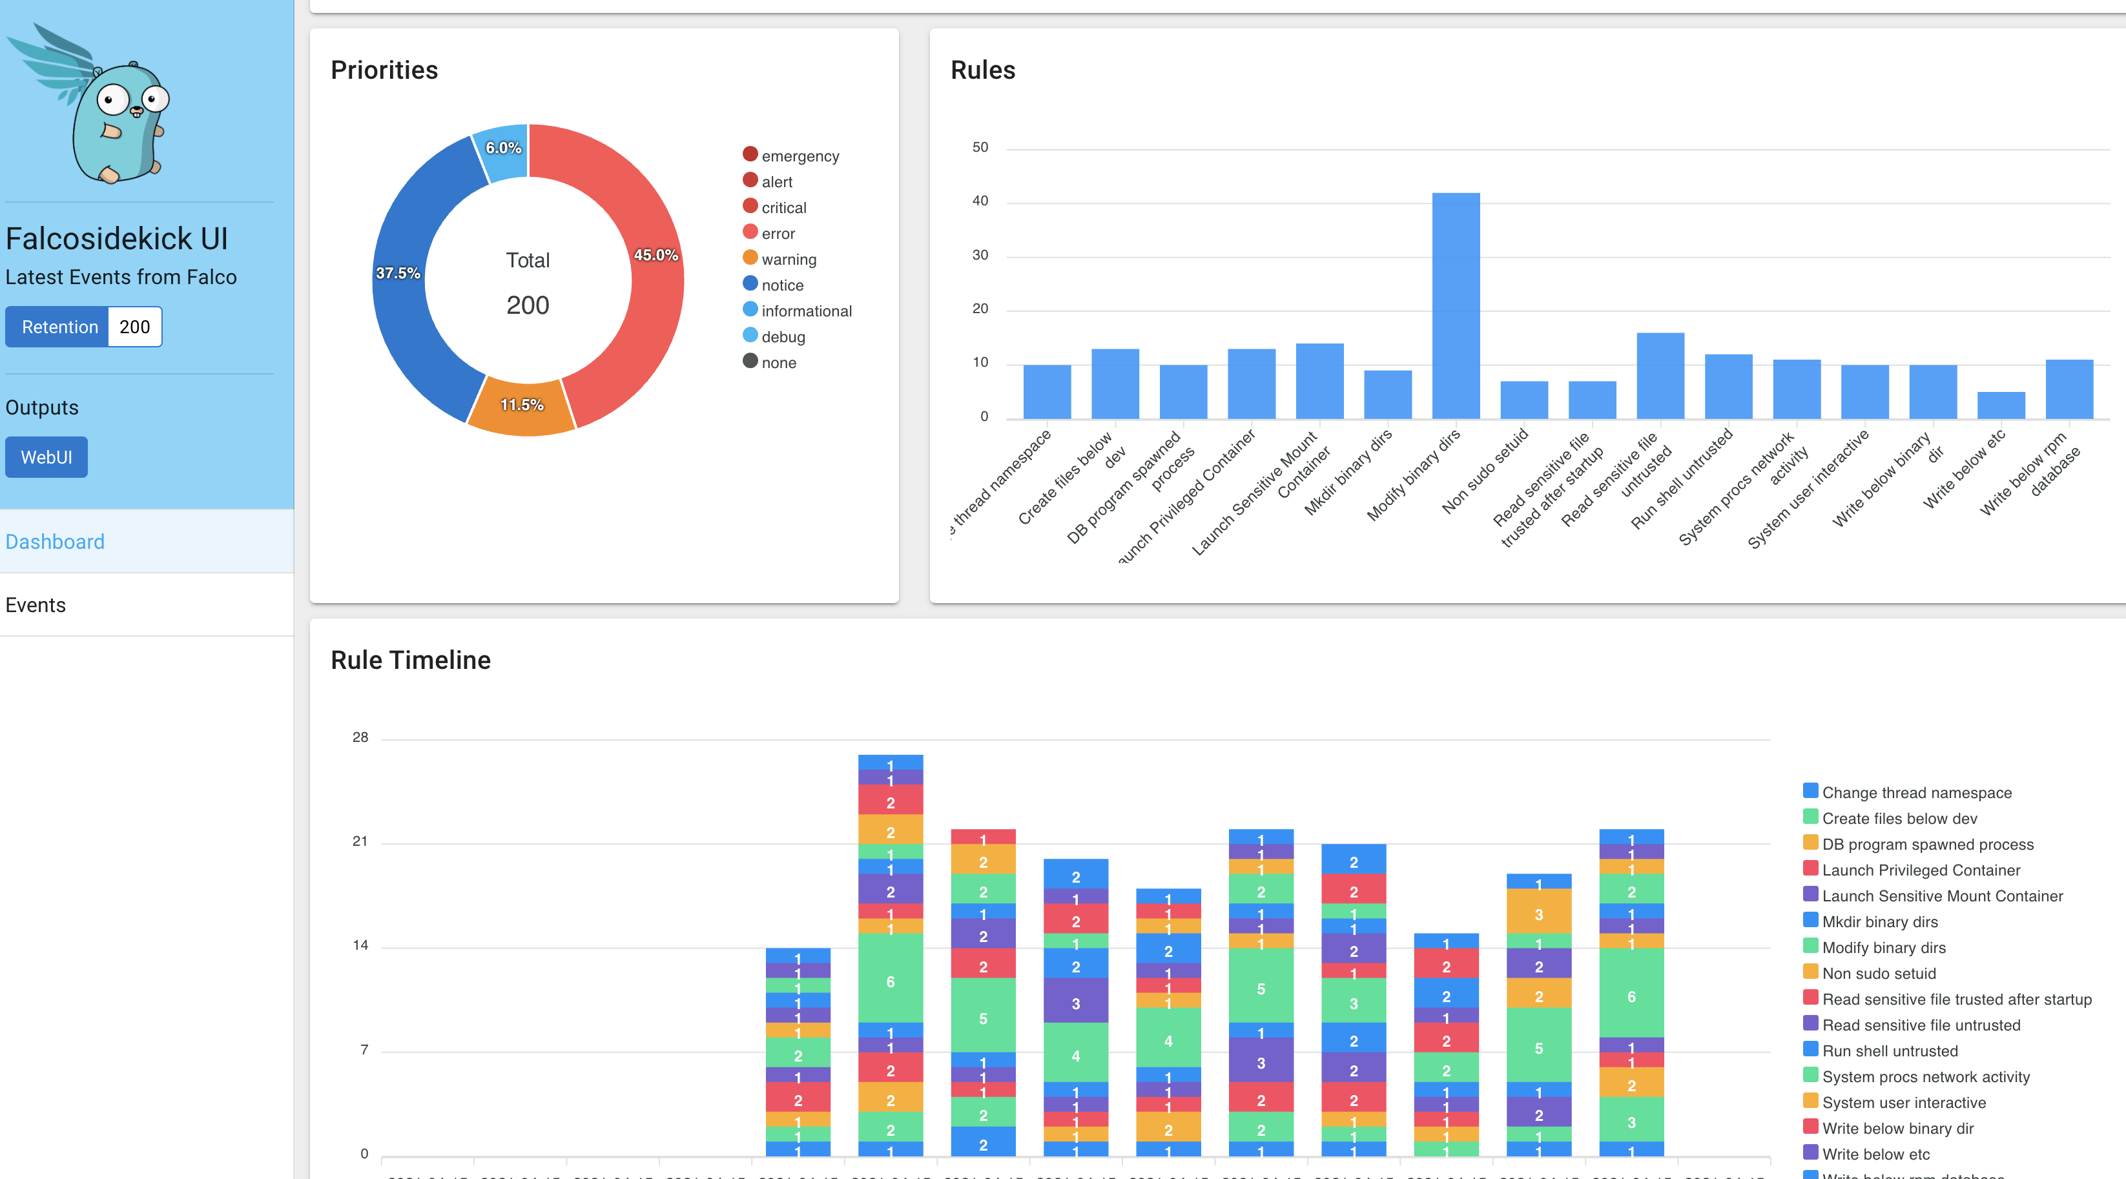Toggle the emergency legend dot
Viewport: 2126px width, 1179px height.
click(x=749, y=154)
